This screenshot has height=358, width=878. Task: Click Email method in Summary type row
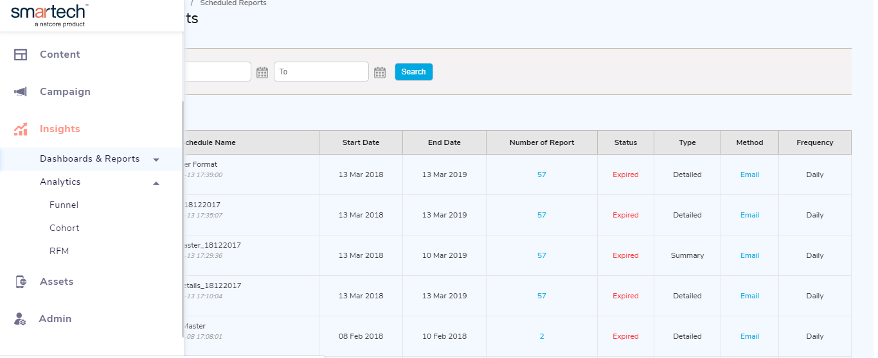pyautogui.click(x=749, y=255)
